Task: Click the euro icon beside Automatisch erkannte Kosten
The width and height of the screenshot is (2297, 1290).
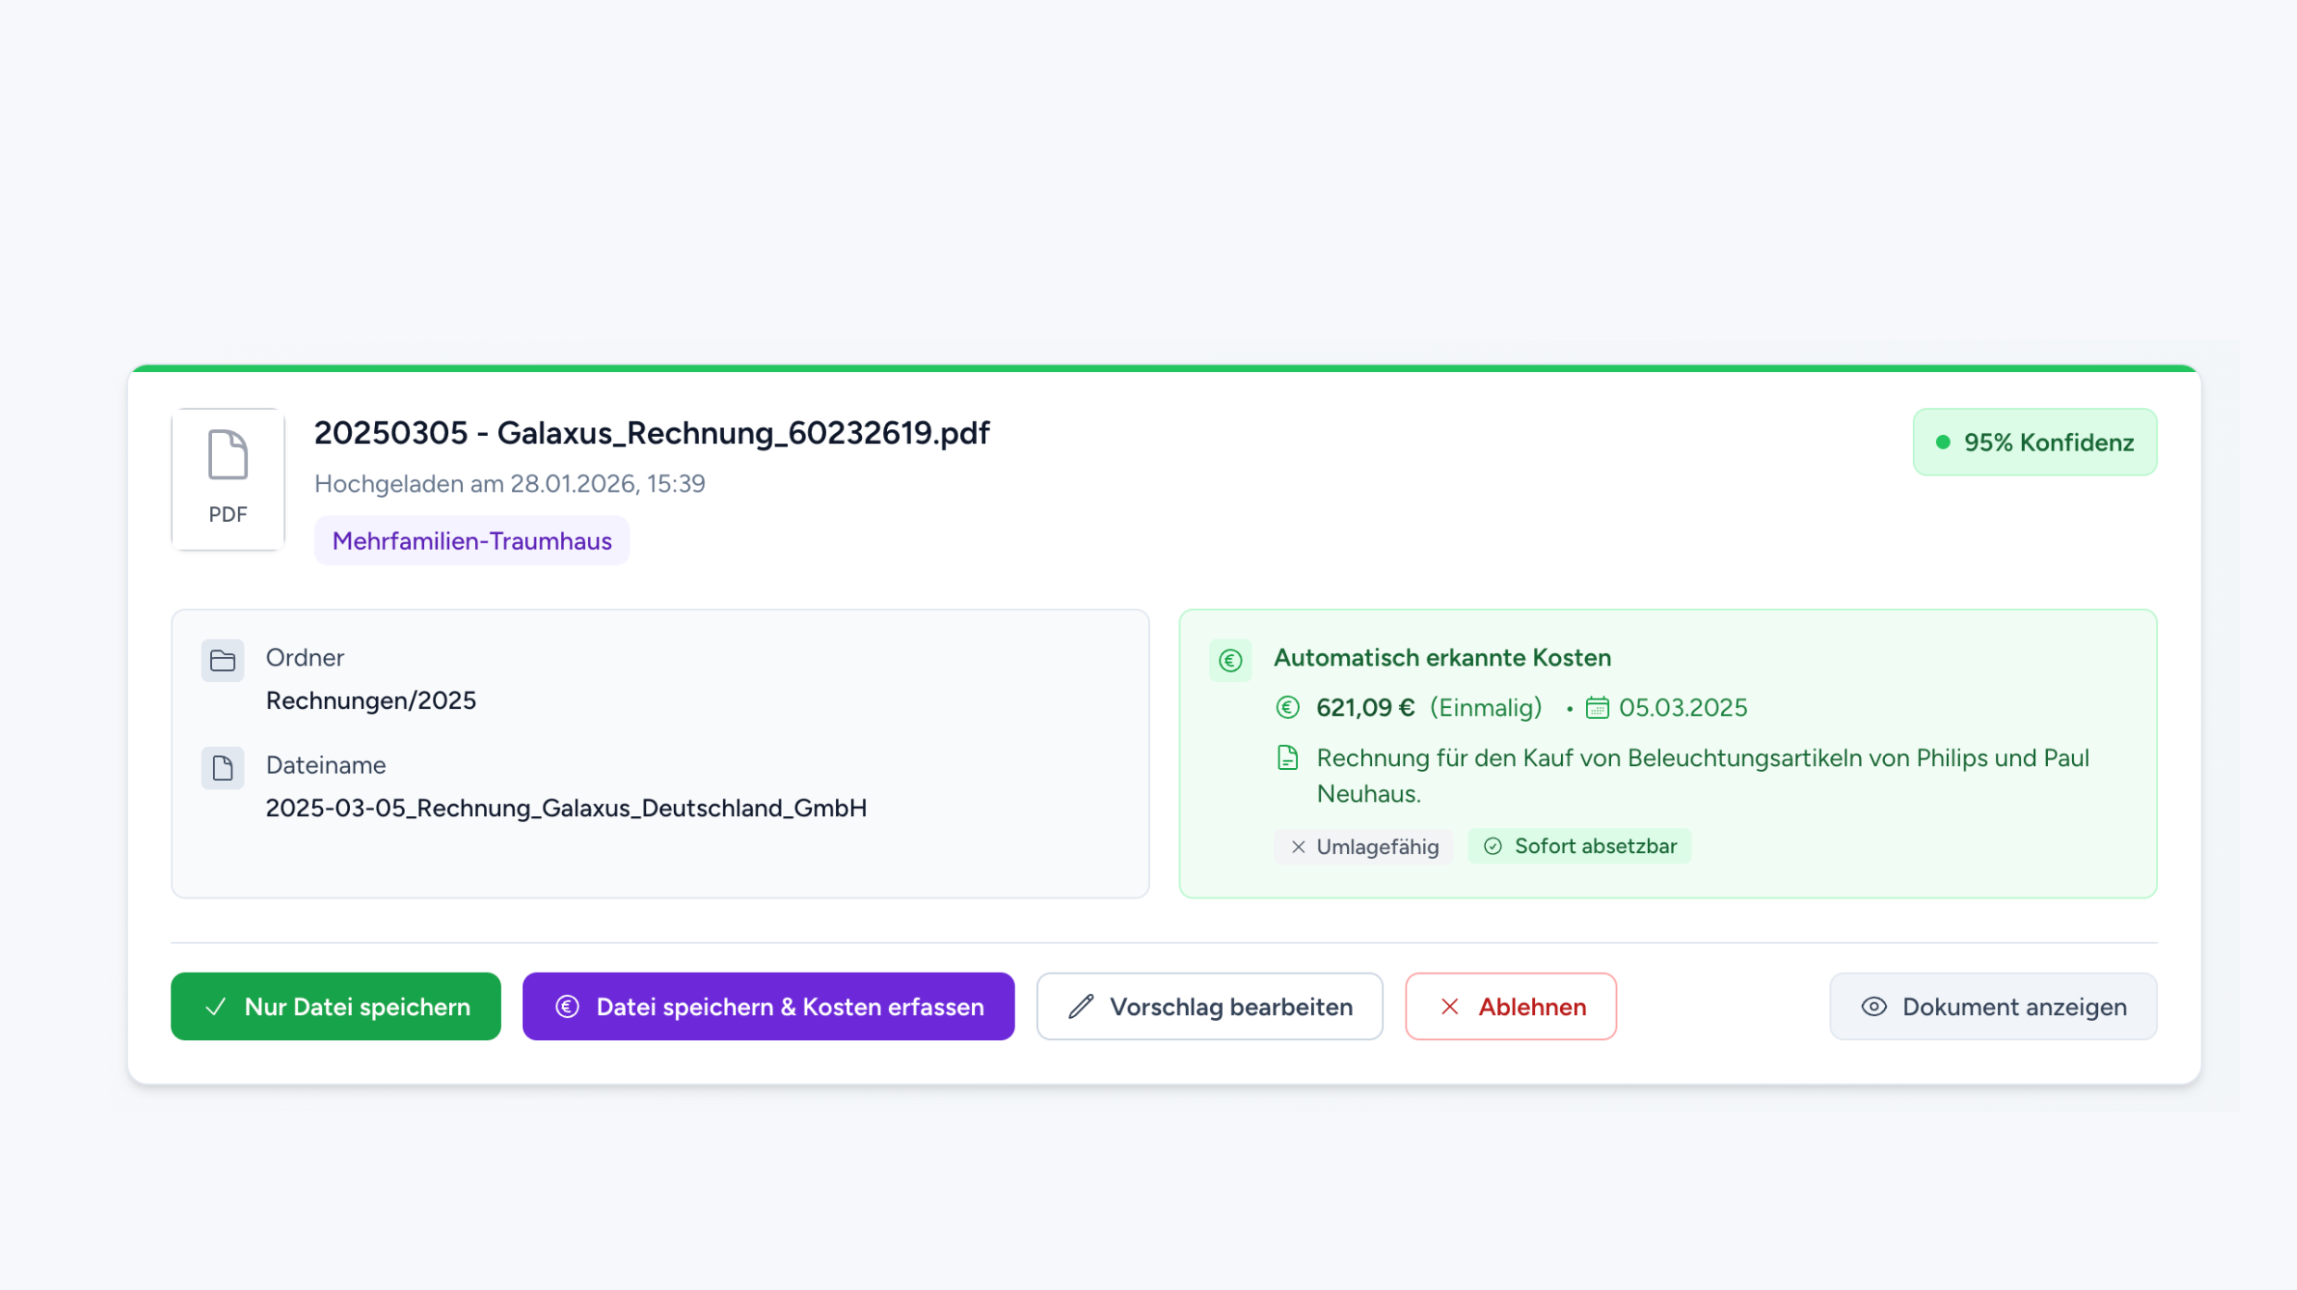Action: (x=1230, y=661)
